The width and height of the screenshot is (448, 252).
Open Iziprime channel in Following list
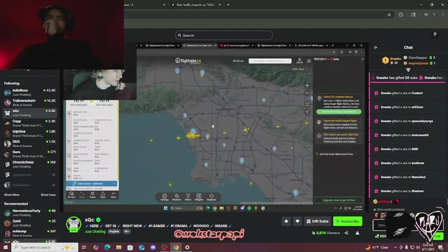coord(30,133)
